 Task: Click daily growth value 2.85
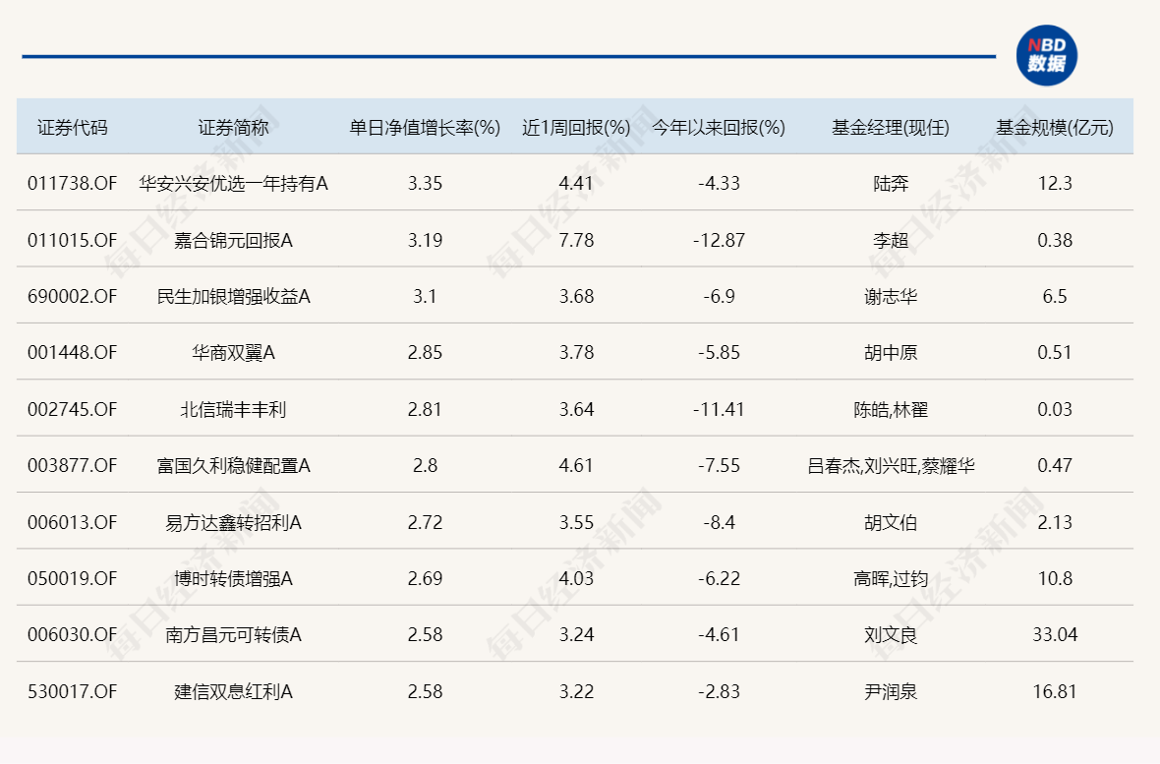coord(425,352)
